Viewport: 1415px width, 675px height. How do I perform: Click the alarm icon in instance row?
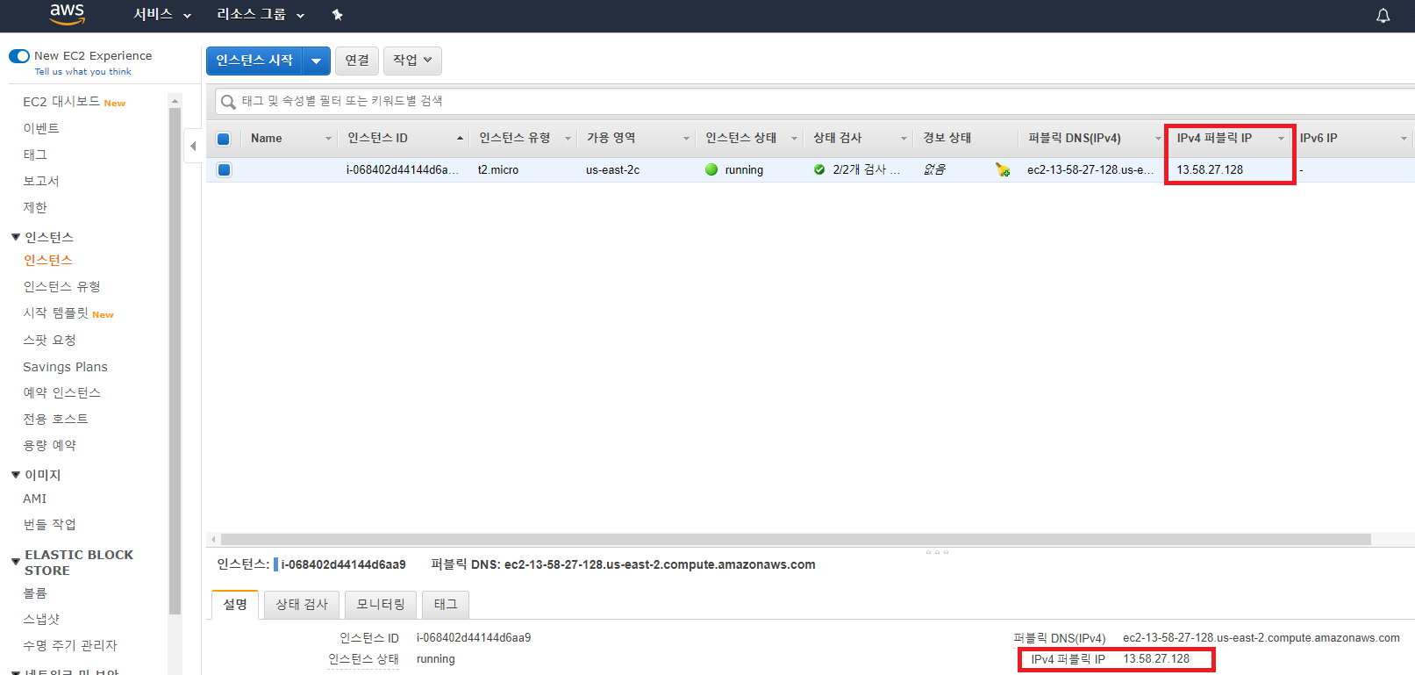pos(1002,169)
